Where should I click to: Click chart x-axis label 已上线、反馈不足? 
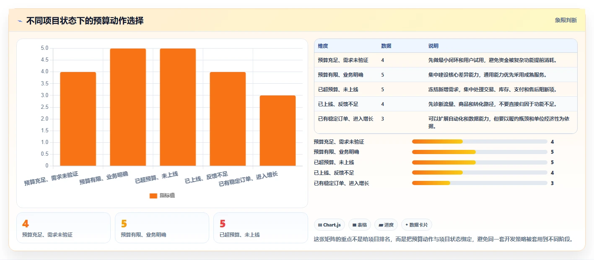click(x=207, y=177)
